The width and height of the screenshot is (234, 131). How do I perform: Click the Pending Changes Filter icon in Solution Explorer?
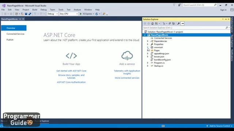pos(164,23)
